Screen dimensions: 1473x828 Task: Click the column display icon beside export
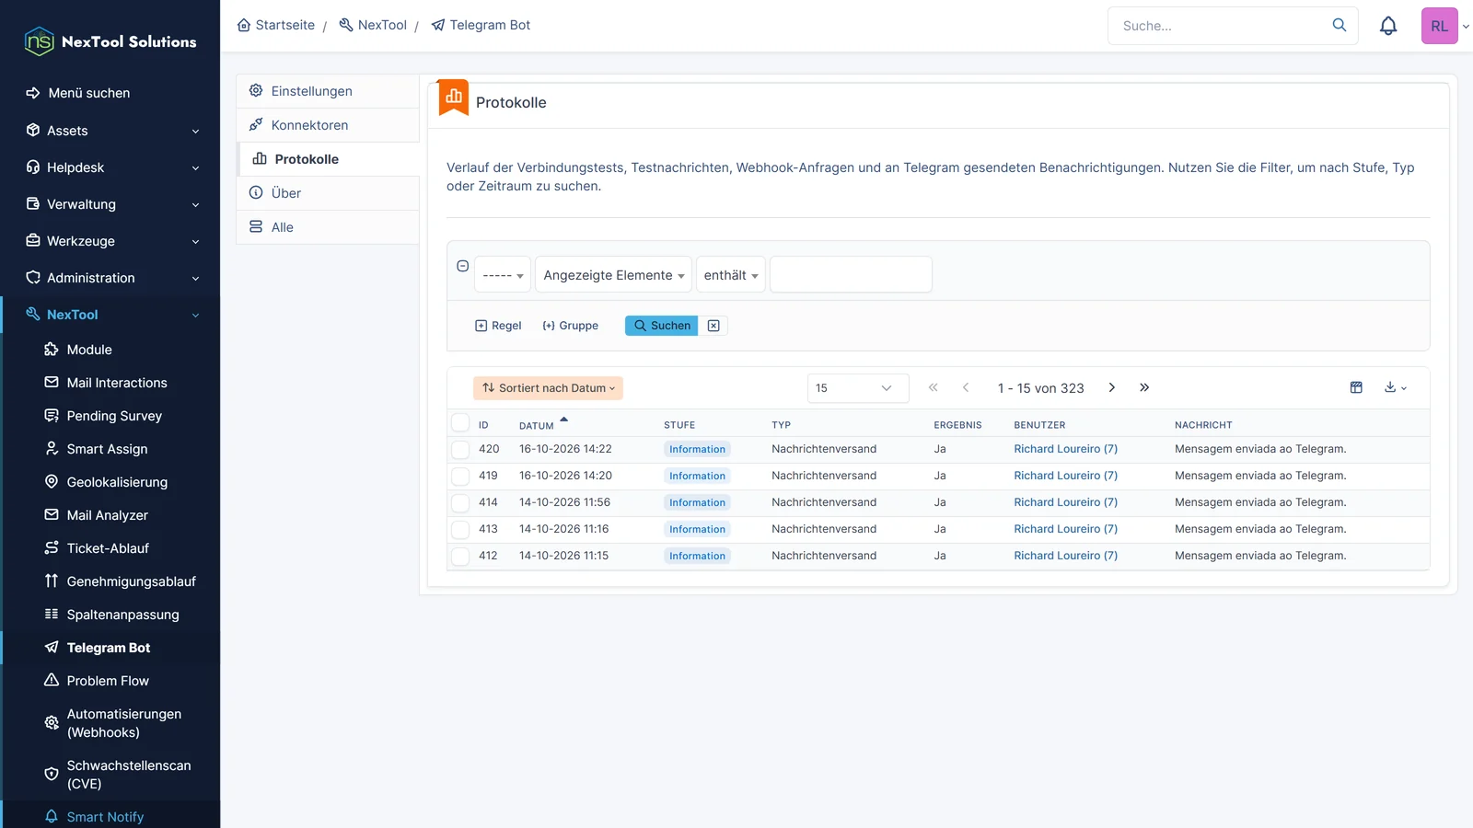coord(1356,387)
